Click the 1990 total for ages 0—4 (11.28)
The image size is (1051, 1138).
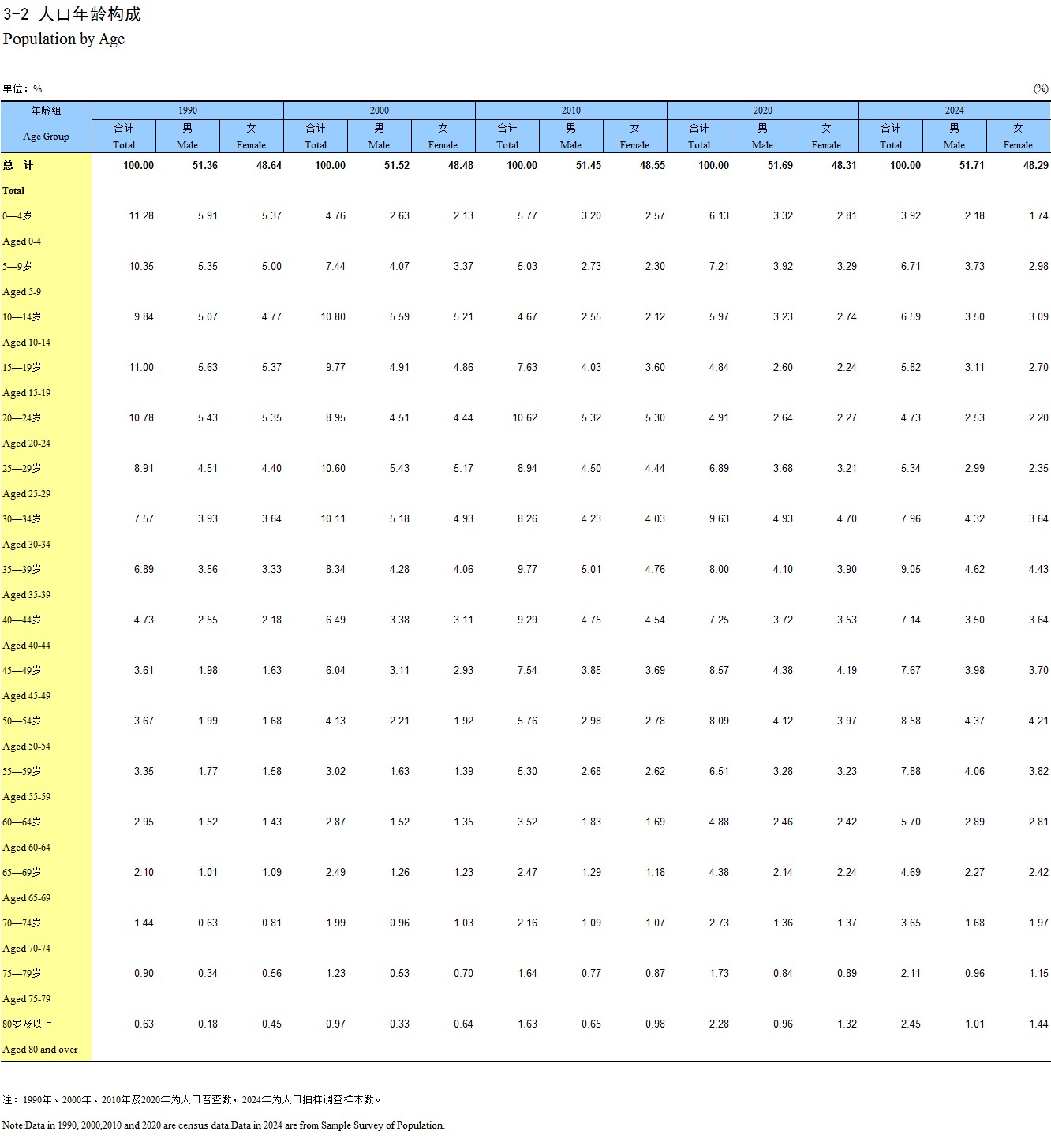click(x=141, y=216)
